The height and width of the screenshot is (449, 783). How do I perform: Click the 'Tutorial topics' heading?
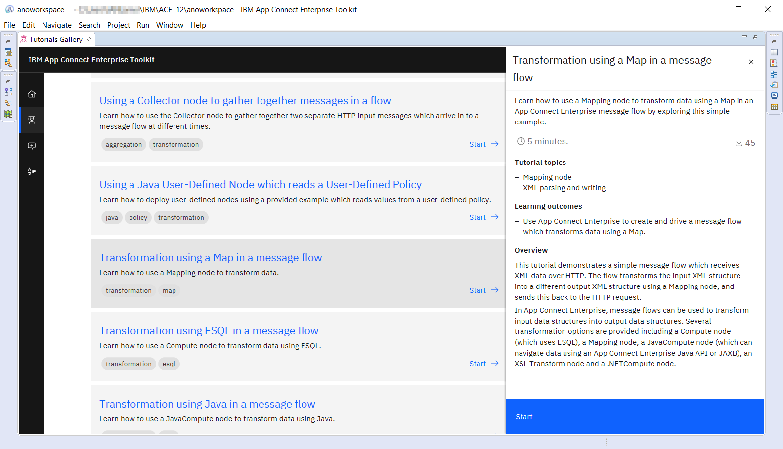[x=540, y=163]
